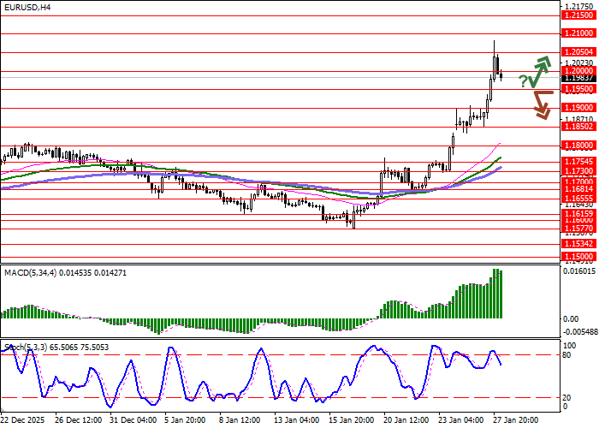Click the green question mark symbol

(523, 81)
